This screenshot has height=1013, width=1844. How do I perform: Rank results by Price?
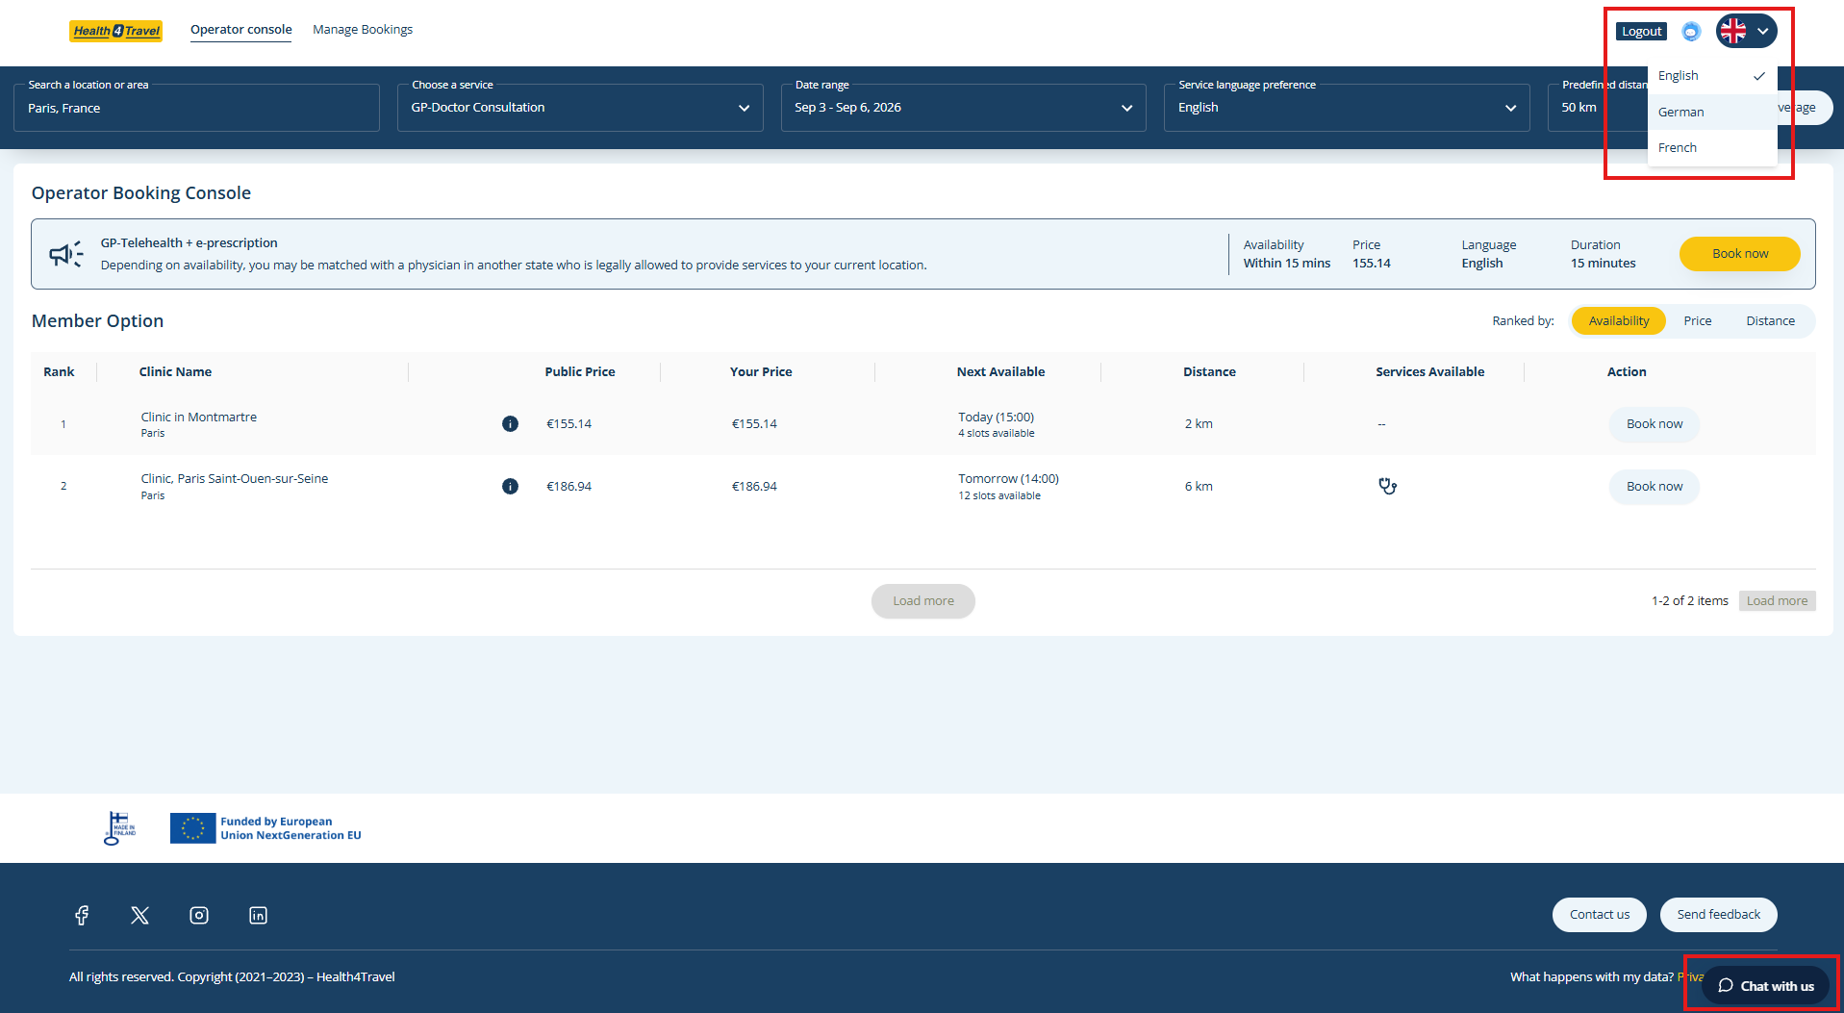tap(1697, 320)
